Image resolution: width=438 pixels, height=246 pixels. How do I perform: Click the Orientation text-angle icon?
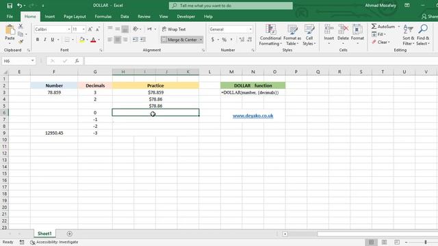pos(136,29)
